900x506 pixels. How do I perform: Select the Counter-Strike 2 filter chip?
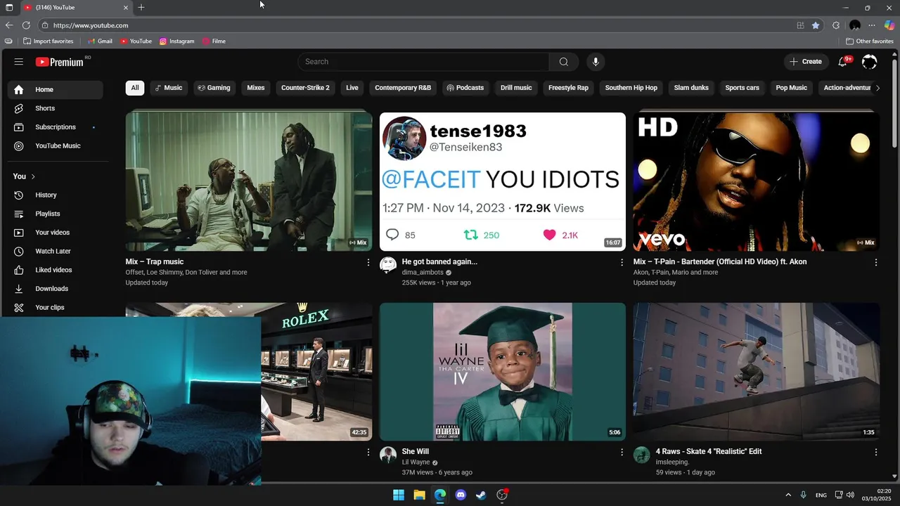coord(305,88)
